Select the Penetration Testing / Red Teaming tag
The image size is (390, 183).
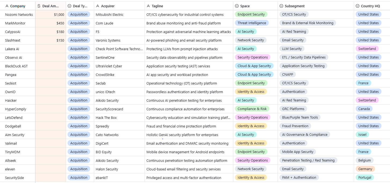click(x=308, y=160)
